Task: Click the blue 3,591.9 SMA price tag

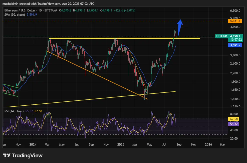Action: tap(235, 45)
